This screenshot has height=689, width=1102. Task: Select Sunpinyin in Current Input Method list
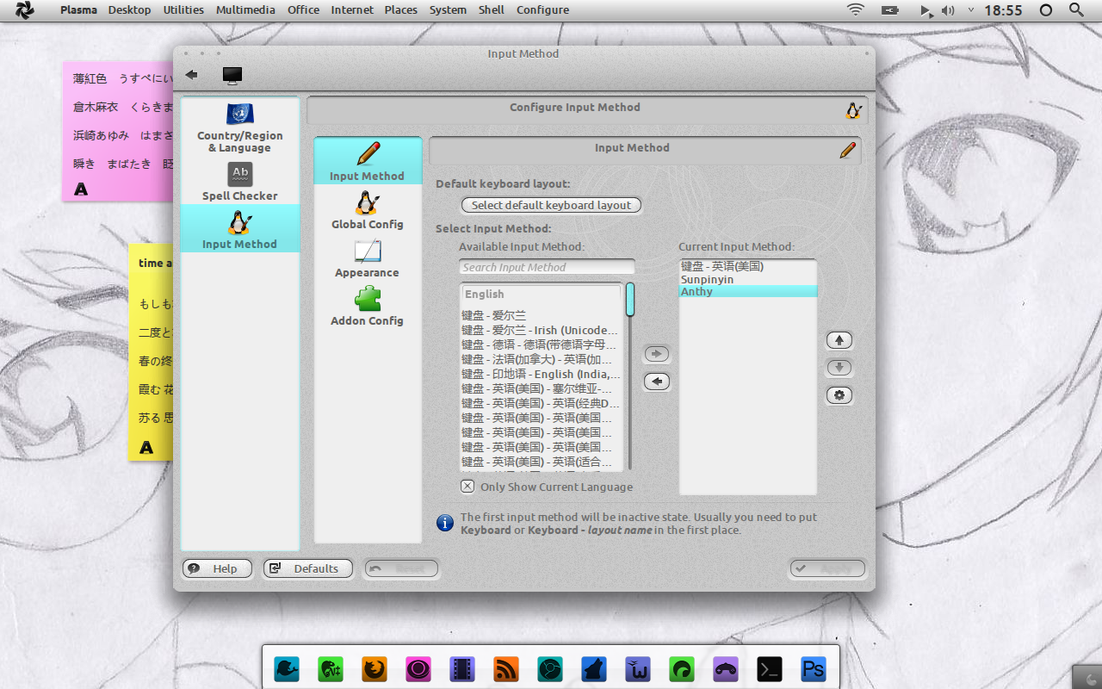748,279
